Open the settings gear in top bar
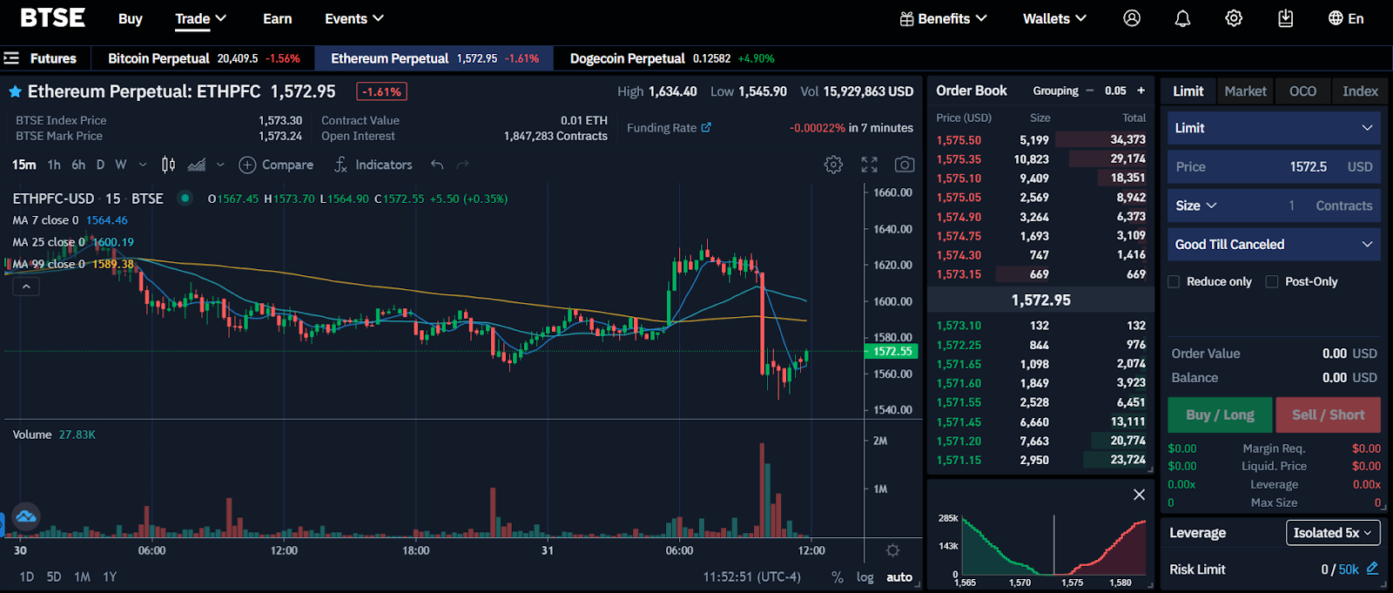Viewport: 1393px width, 593px height. 1234,18
